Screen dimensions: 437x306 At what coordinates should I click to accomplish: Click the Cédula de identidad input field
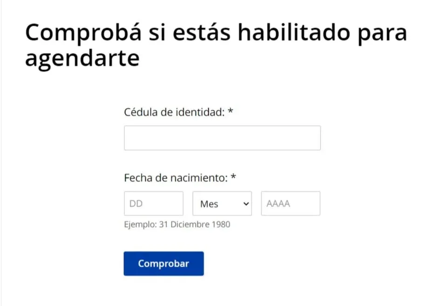tap(222, 138)
